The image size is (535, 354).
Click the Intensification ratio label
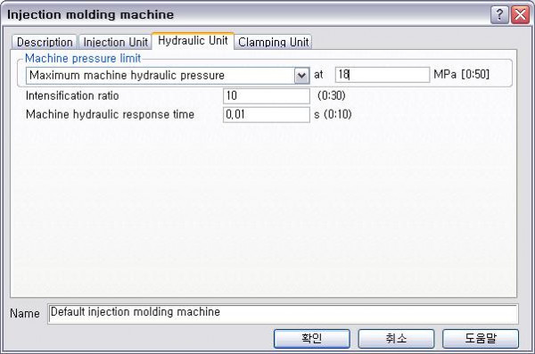(x=72, y=95)
